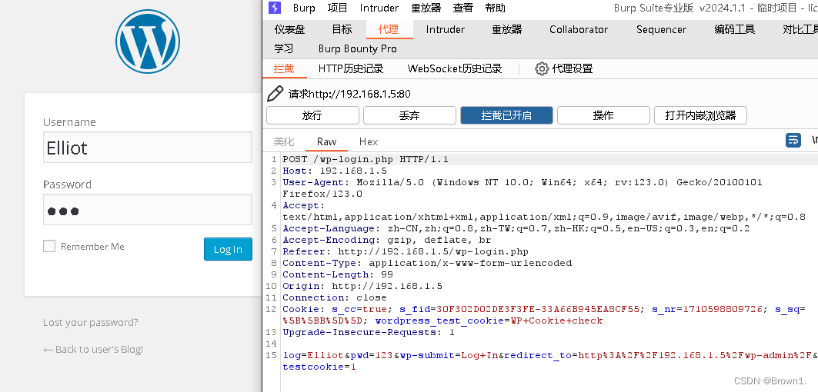This screenshot has height=392, width=818.
Task: Click the Host header line
Action: [x=335, y=171]
